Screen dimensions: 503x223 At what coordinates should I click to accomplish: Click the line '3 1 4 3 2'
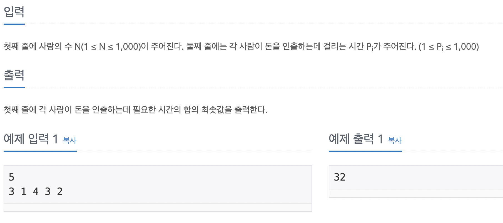click(36, 191)
